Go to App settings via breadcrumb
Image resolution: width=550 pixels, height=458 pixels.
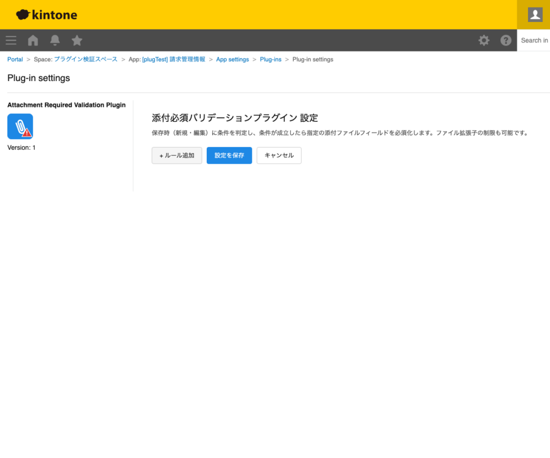pyautogui.click(x=233, y=59)
